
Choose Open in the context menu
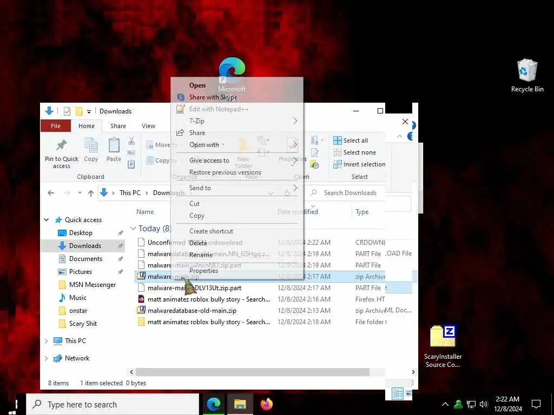pyautogui.click(x=237, y=85)
